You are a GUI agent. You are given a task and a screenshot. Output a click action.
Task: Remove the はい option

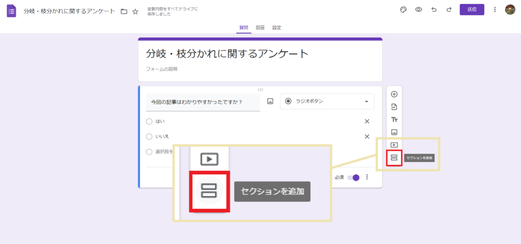tap(367, 121)
